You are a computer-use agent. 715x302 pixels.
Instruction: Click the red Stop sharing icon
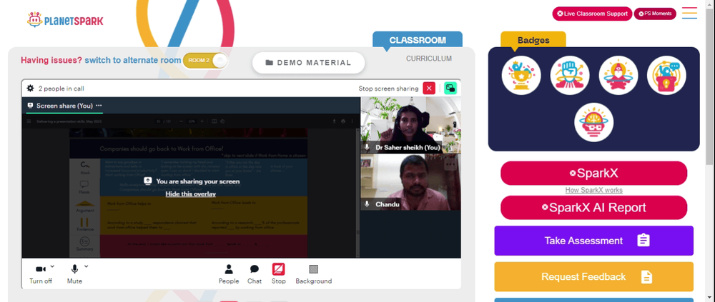pos(279,269)
